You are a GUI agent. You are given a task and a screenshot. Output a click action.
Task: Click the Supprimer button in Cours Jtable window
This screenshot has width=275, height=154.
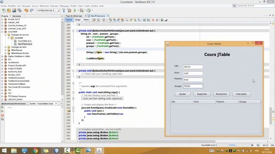pos(202,94)
